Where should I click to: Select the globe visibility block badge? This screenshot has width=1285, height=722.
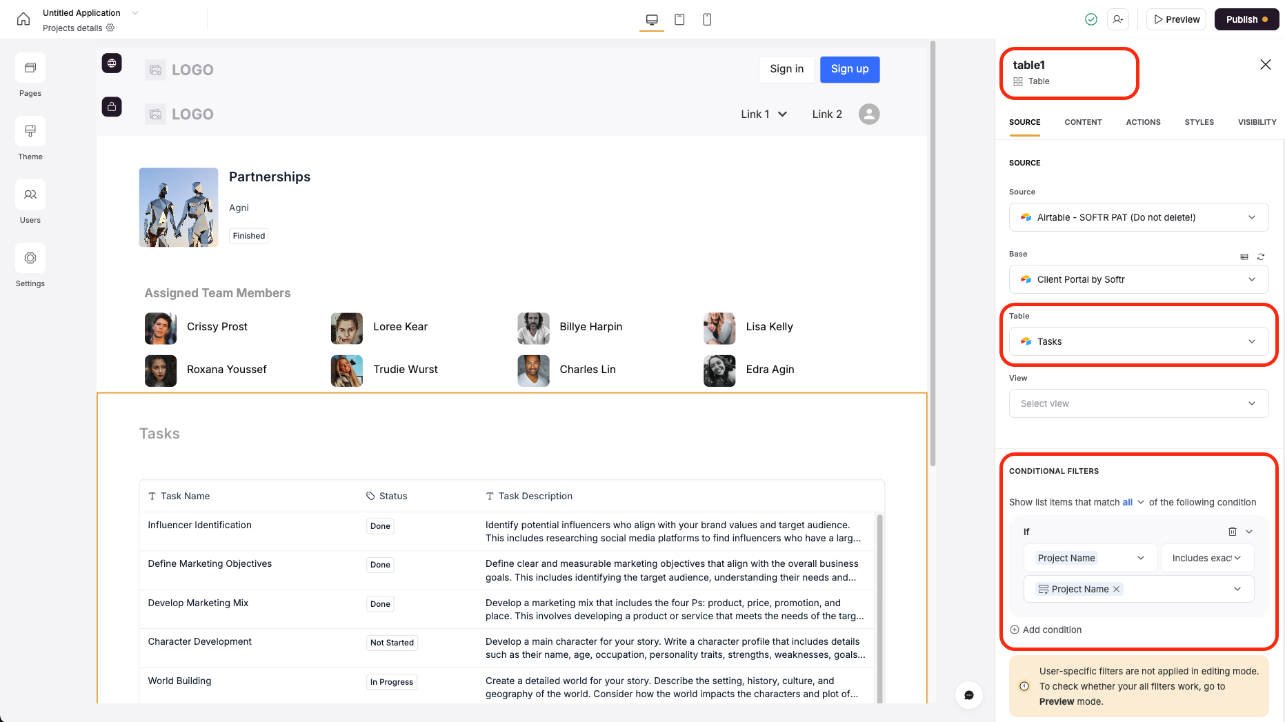pyautogui.click(x=112, y=63)
